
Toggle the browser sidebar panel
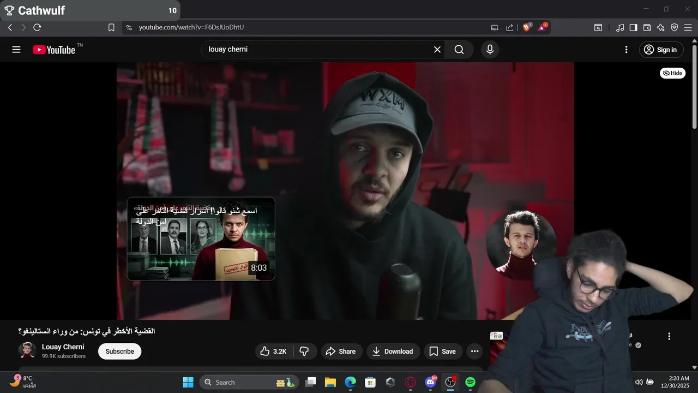633,27
